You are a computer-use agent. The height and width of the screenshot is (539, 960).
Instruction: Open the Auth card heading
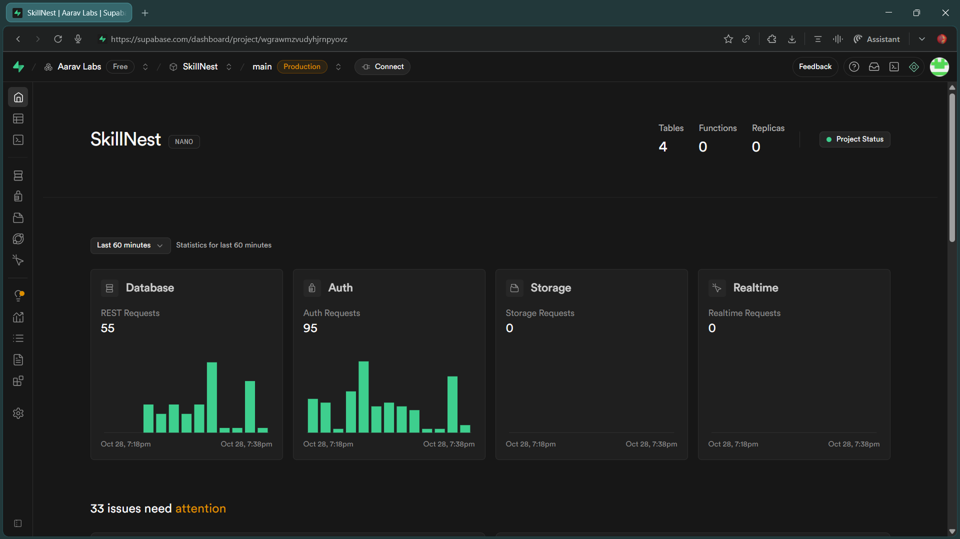(x=340, y=288)
